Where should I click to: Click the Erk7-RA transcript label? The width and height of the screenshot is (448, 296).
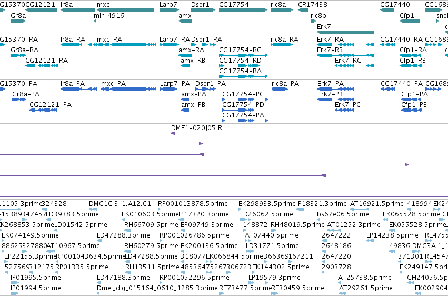330,39
